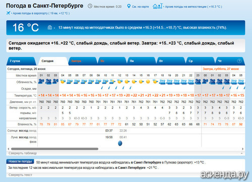Click the cloudiness icon in the 06 hour column
Viewport: 252px width, 182px height.
coord(77,82)
